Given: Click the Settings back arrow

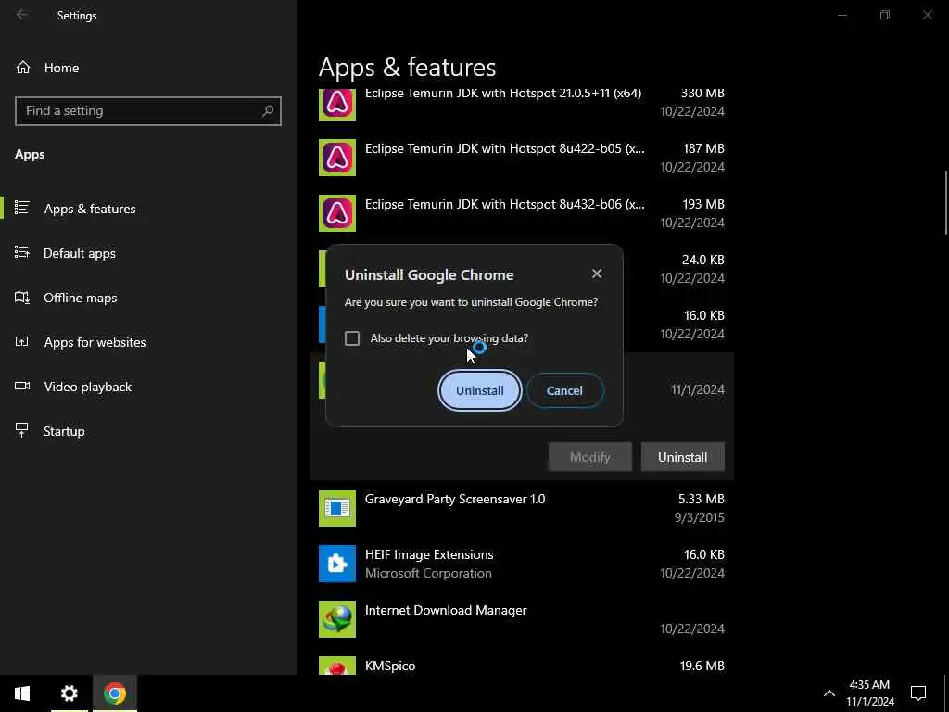Looking at the screenshot, I should pos(22,15).
